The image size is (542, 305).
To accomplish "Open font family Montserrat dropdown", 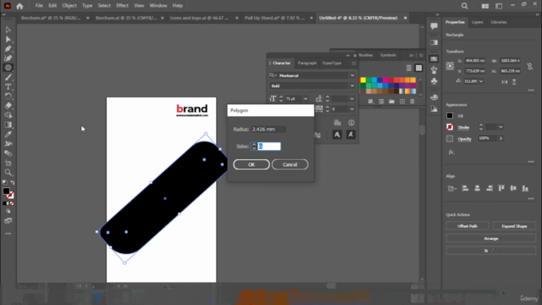I will [x=352, y=75].
